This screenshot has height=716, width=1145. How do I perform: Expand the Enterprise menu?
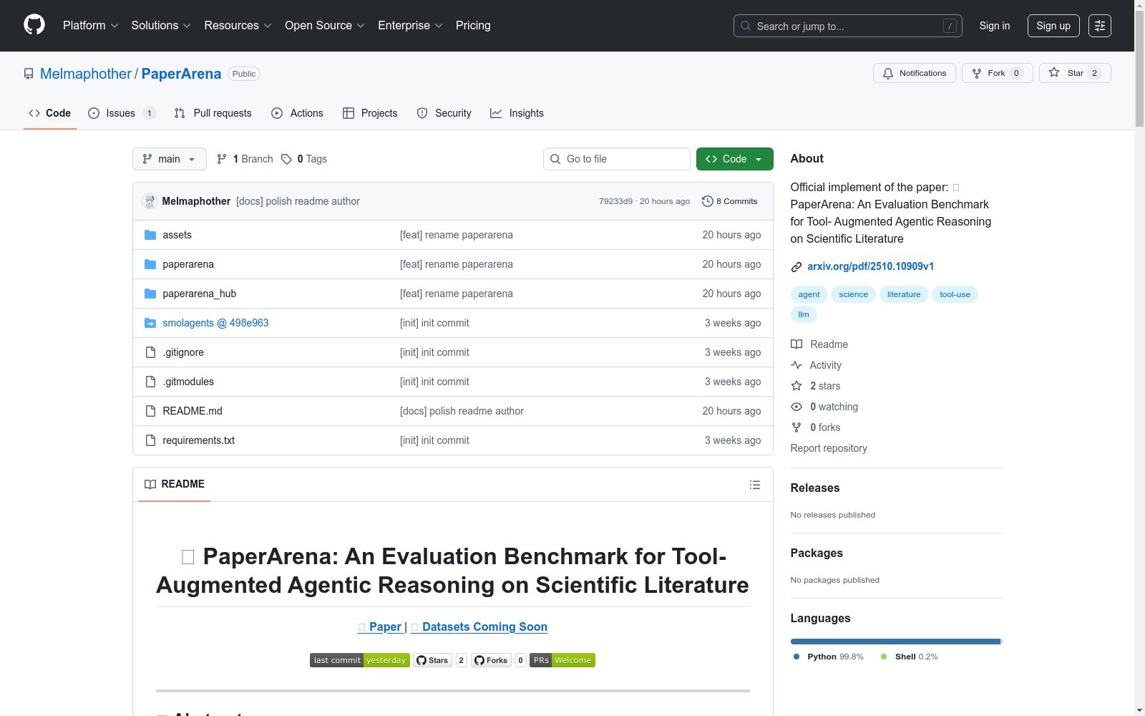coord(411,26)
